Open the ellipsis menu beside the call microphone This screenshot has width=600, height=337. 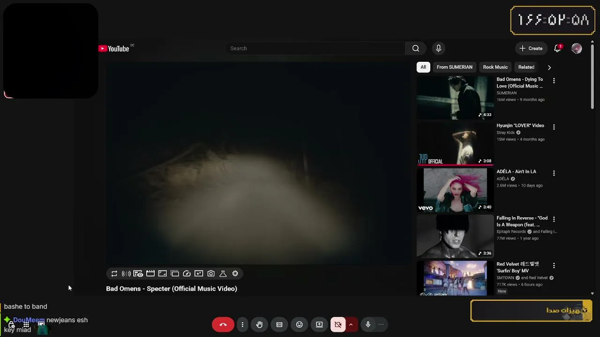click(x=381, y=324)
